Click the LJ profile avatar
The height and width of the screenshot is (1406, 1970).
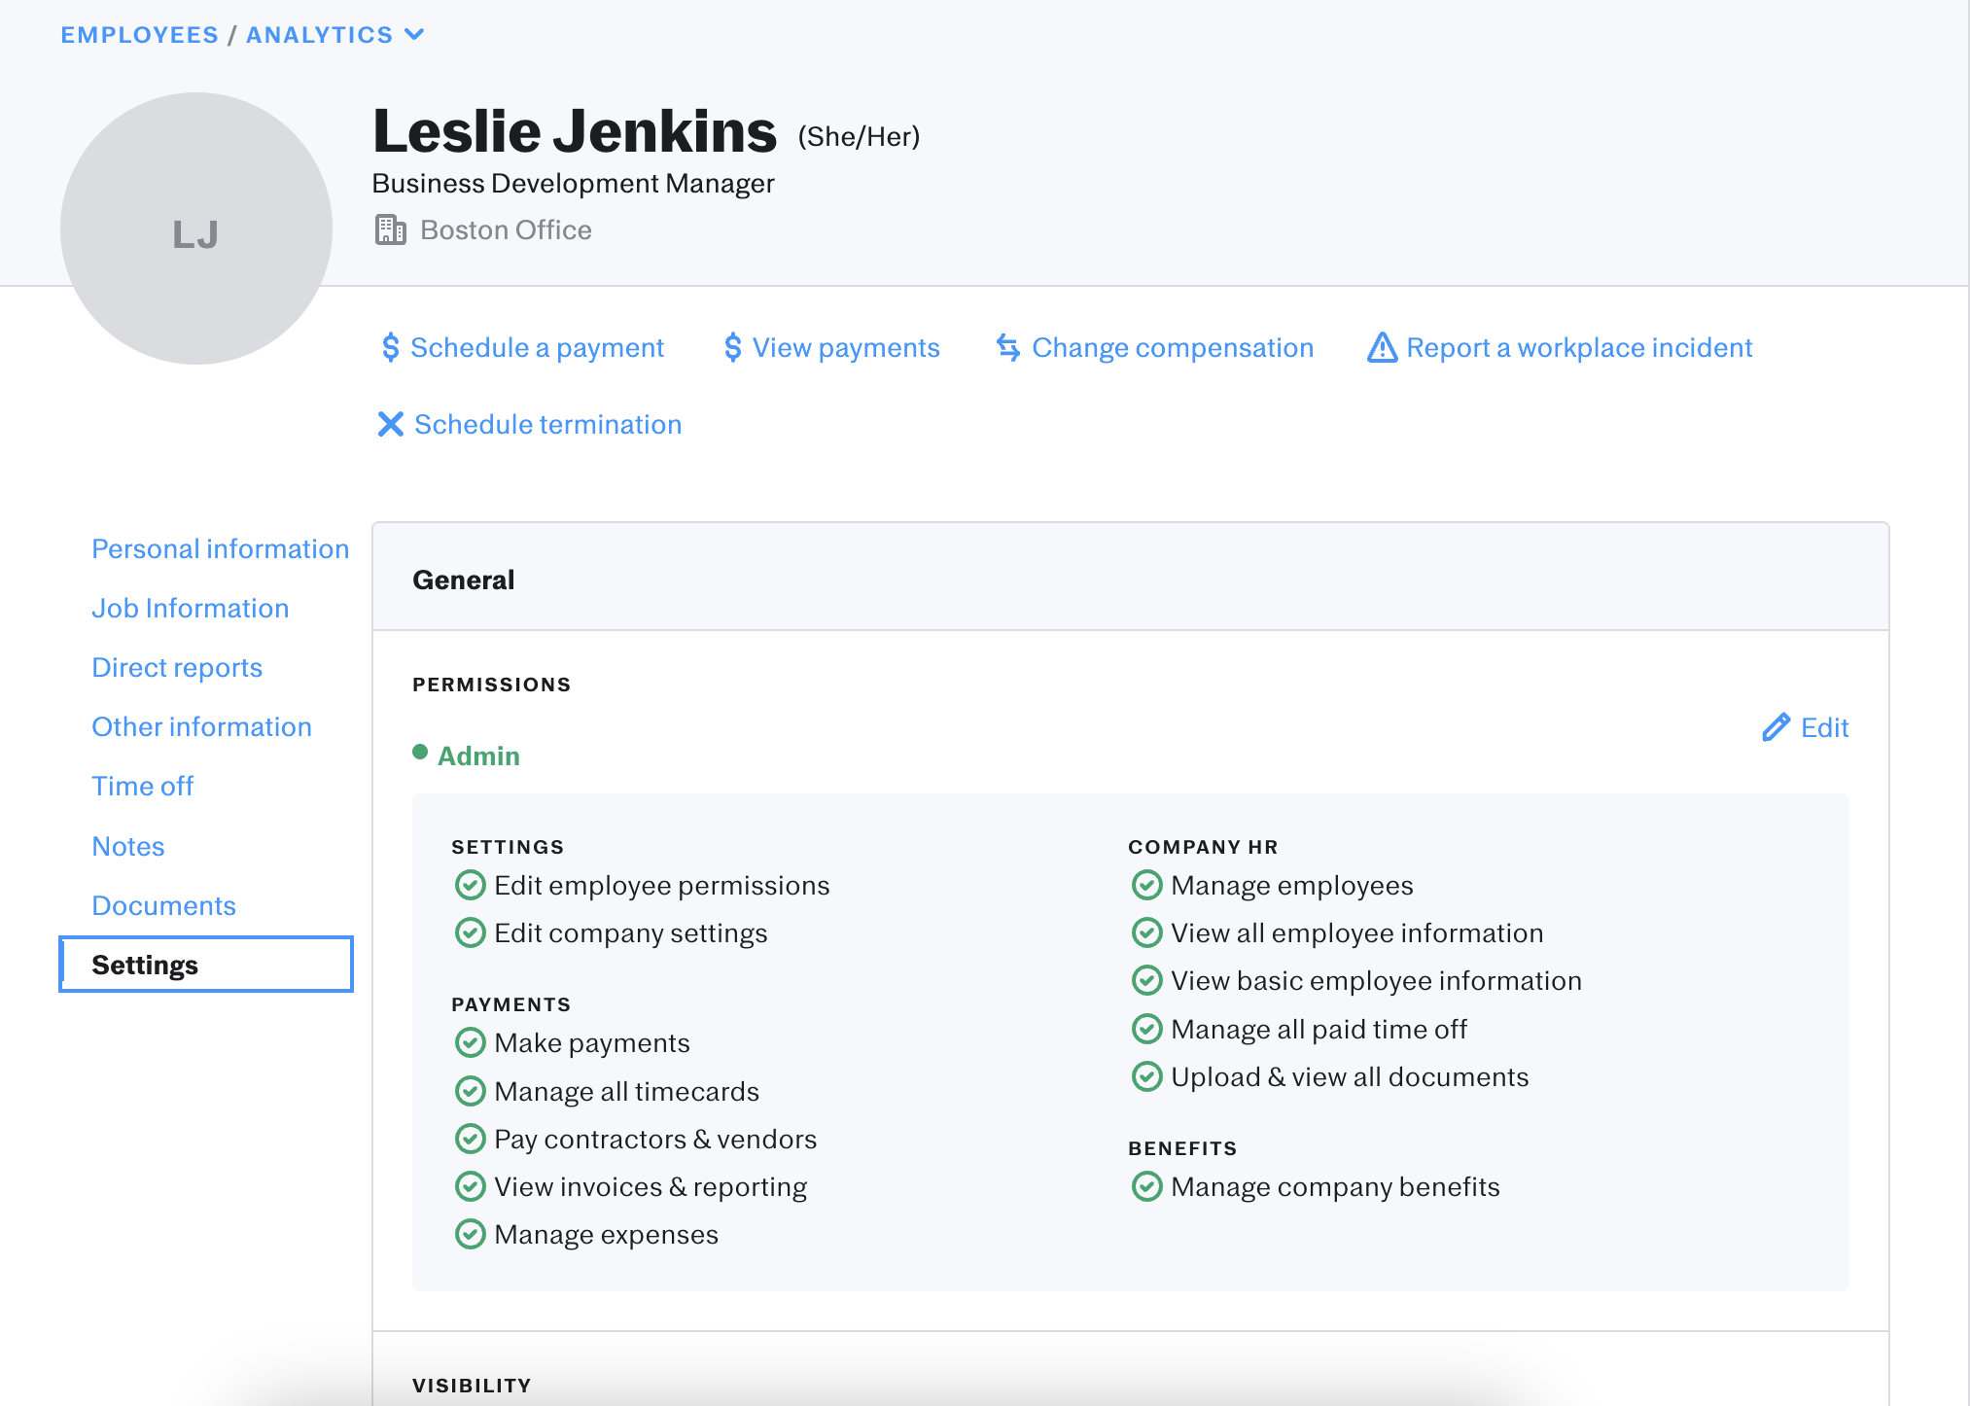point(196,229)
